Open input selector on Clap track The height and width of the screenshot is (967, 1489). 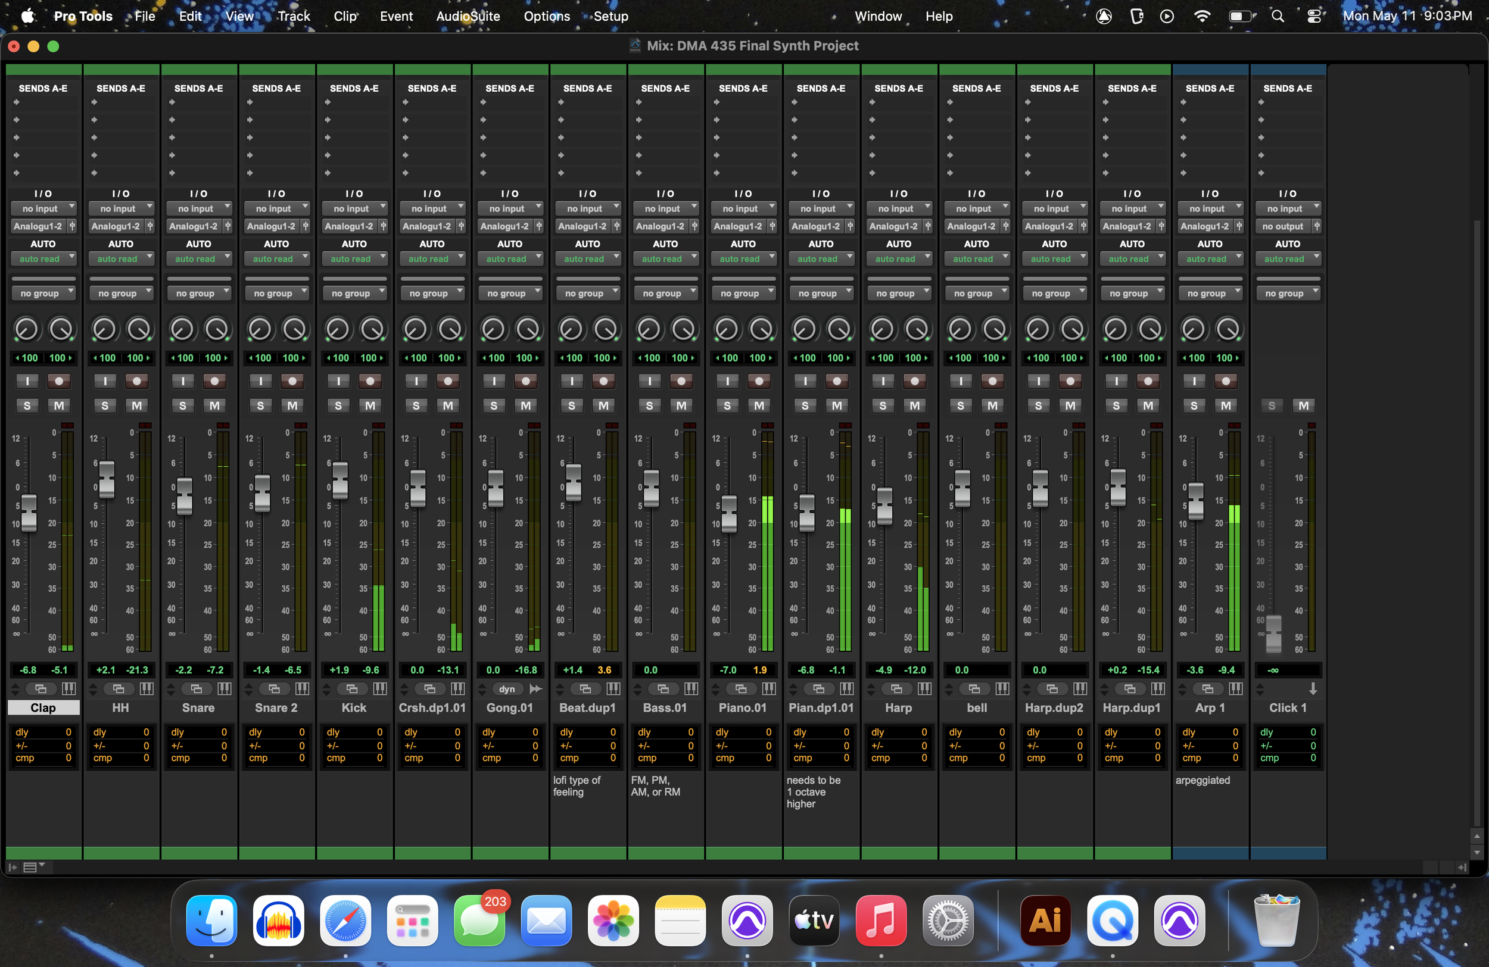pyautogui.click(x=43, y=208)
